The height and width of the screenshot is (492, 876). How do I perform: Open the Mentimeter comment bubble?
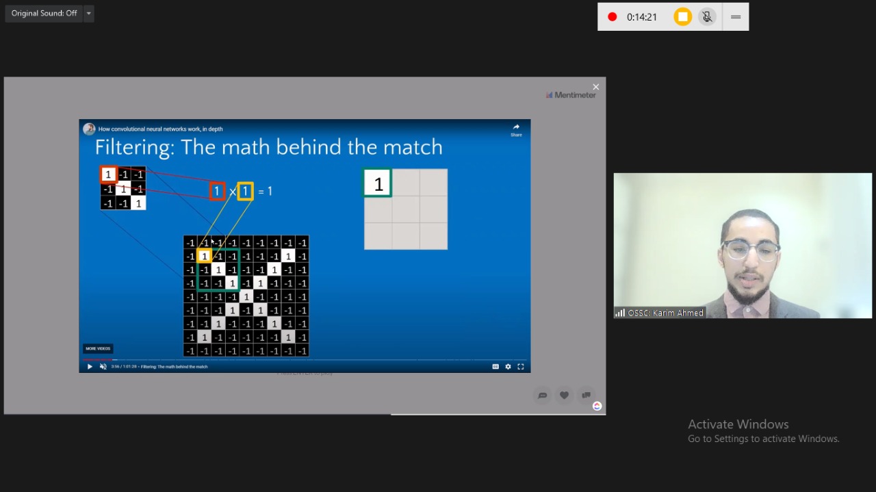542,395
